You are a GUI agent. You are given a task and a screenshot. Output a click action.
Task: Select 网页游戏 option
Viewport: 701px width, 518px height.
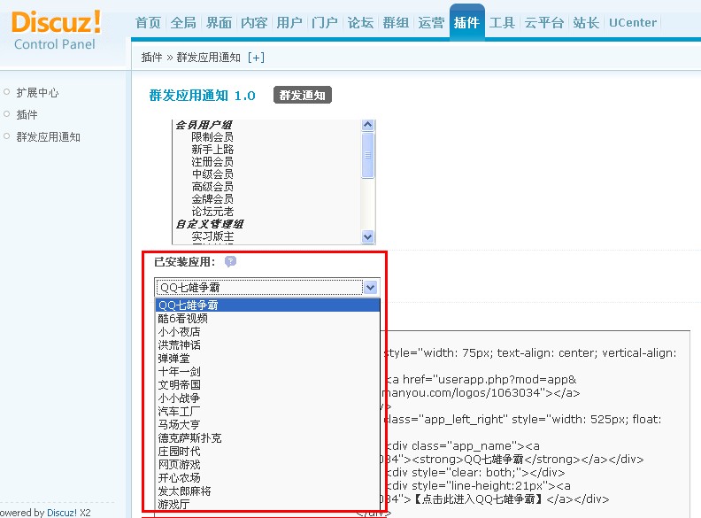point(267,464)
